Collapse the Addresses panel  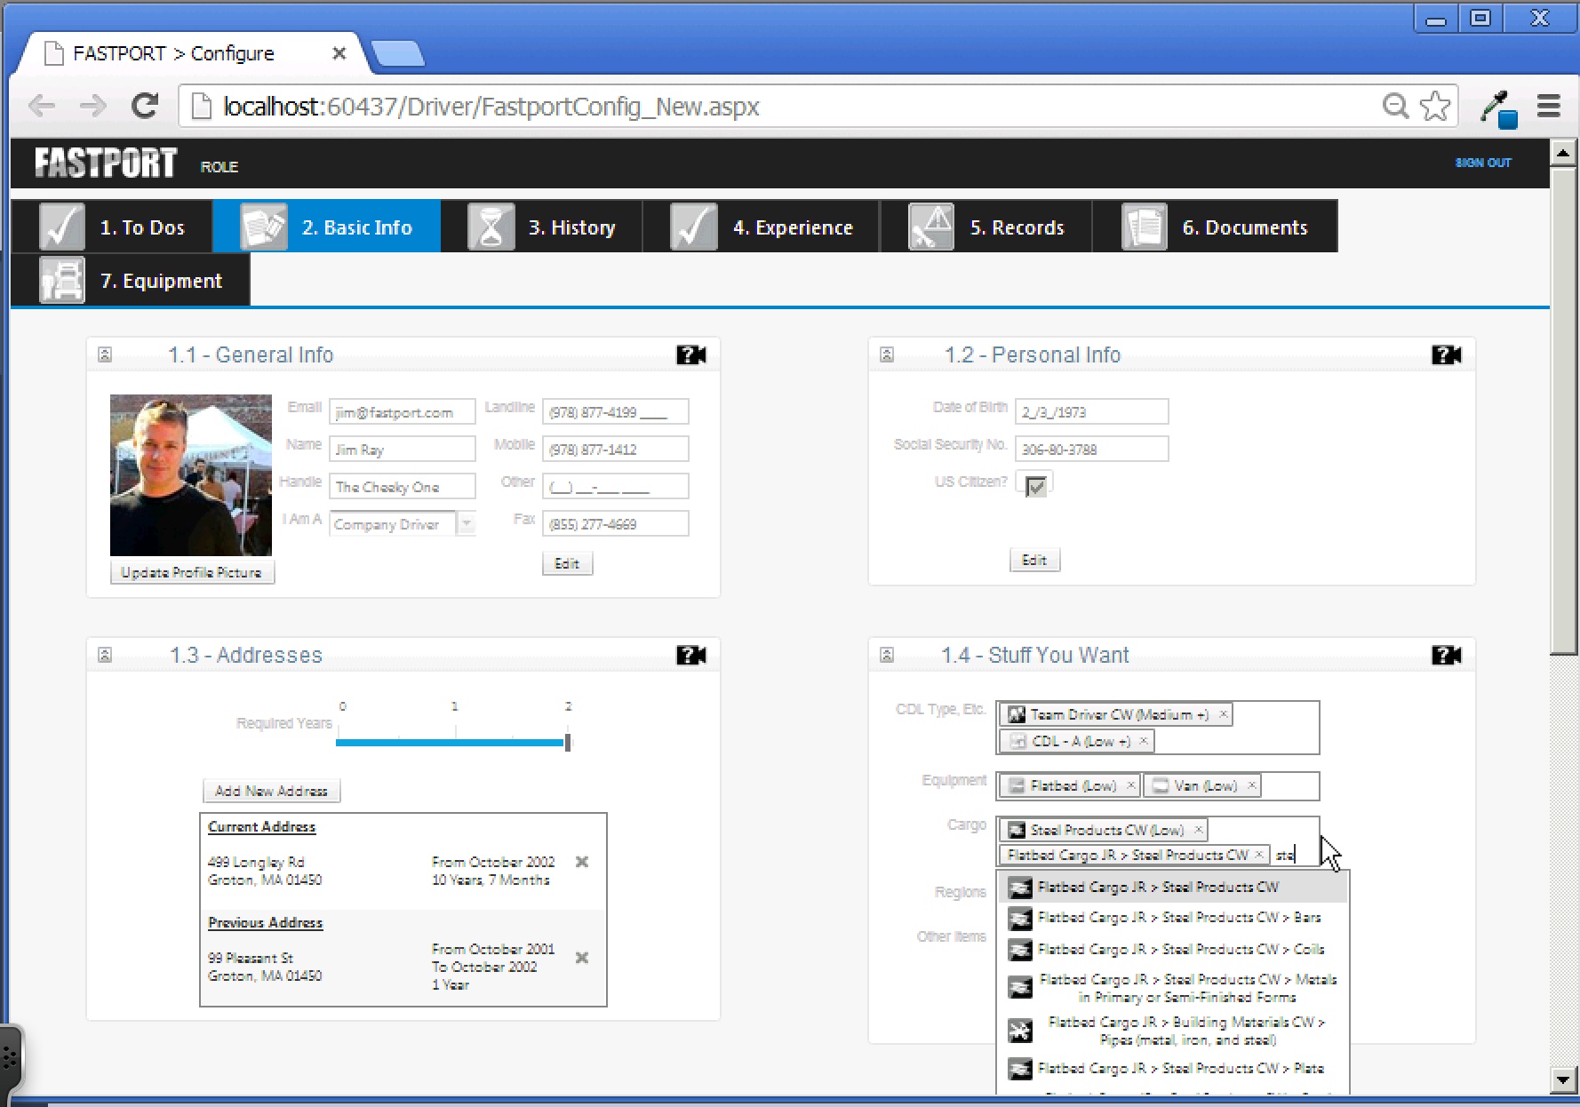(x=105, y=655)
